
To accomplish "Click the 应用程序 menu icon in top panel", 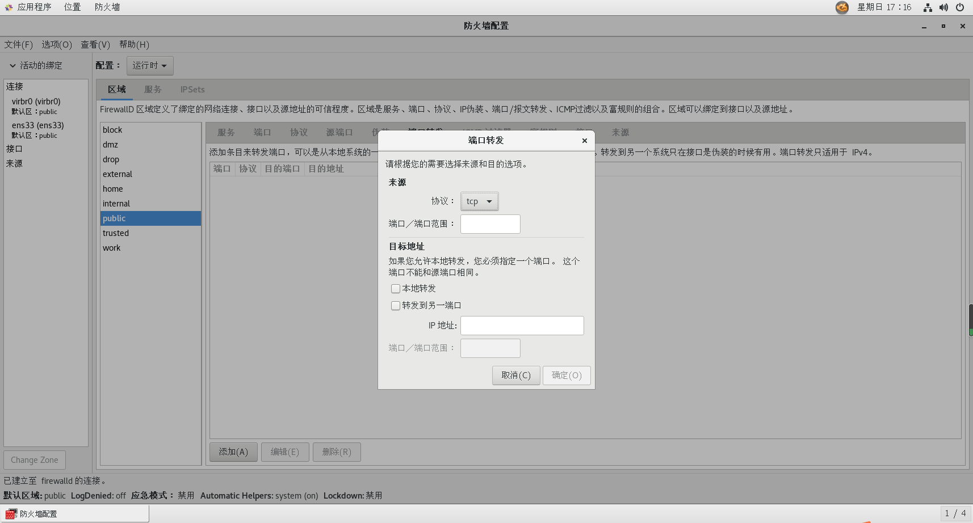I will point(9,7).
